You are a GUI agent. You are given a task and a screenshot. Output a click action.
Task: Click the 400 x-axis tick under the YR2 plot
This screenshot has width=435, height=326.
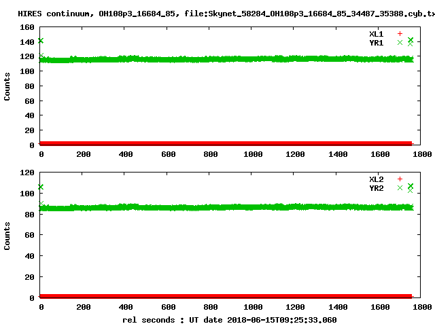pos(126,307)
